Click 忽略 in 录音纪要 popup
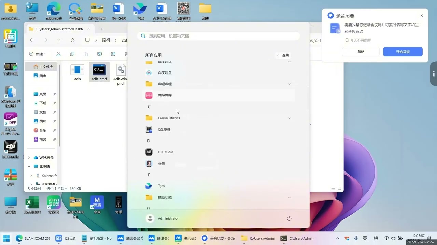The width and height of the screenshot is (437, 245). 361,52
